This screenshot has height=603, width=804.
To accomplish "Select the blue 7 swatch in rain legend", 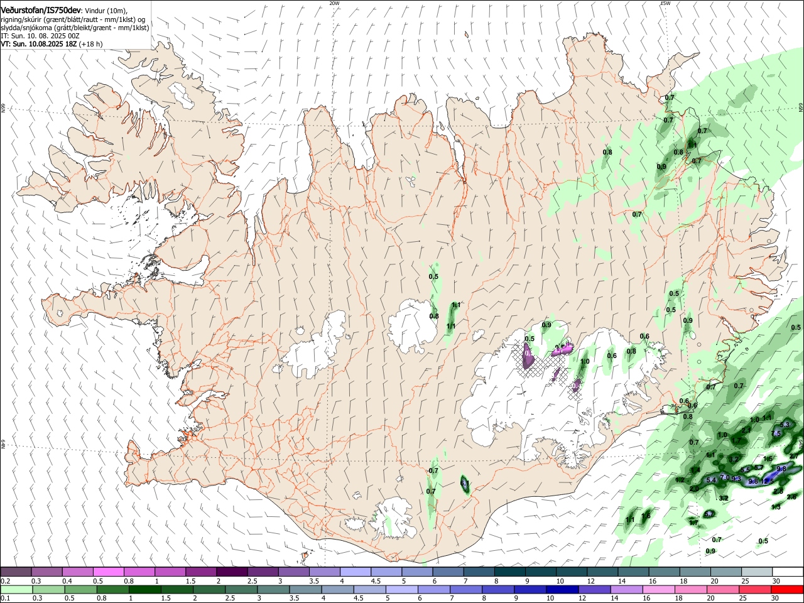I will pos(465,589).
